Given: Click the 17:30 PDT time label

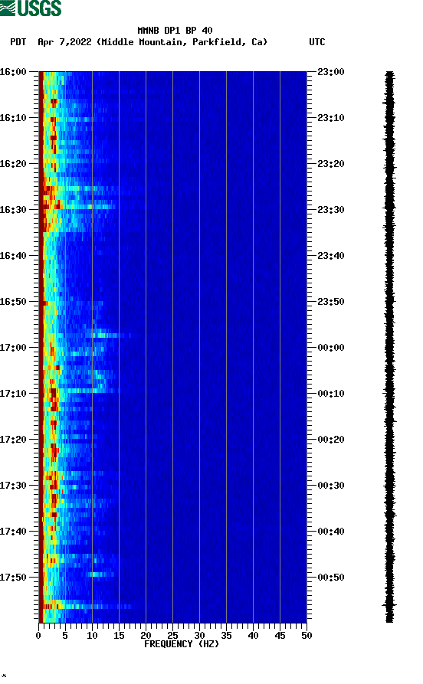Looking at the screenshot, I should (x=13, y=486).
